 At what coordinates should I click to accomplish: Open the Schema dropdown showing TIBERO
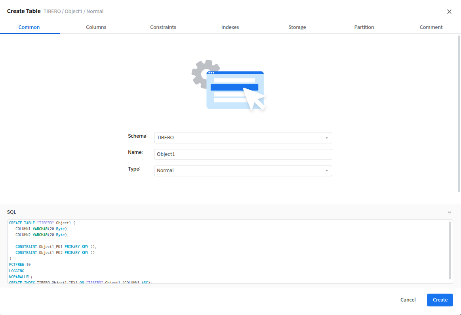click(x=243, y=138)
